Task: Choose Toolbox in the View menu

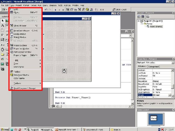Action: click(25, 72)
